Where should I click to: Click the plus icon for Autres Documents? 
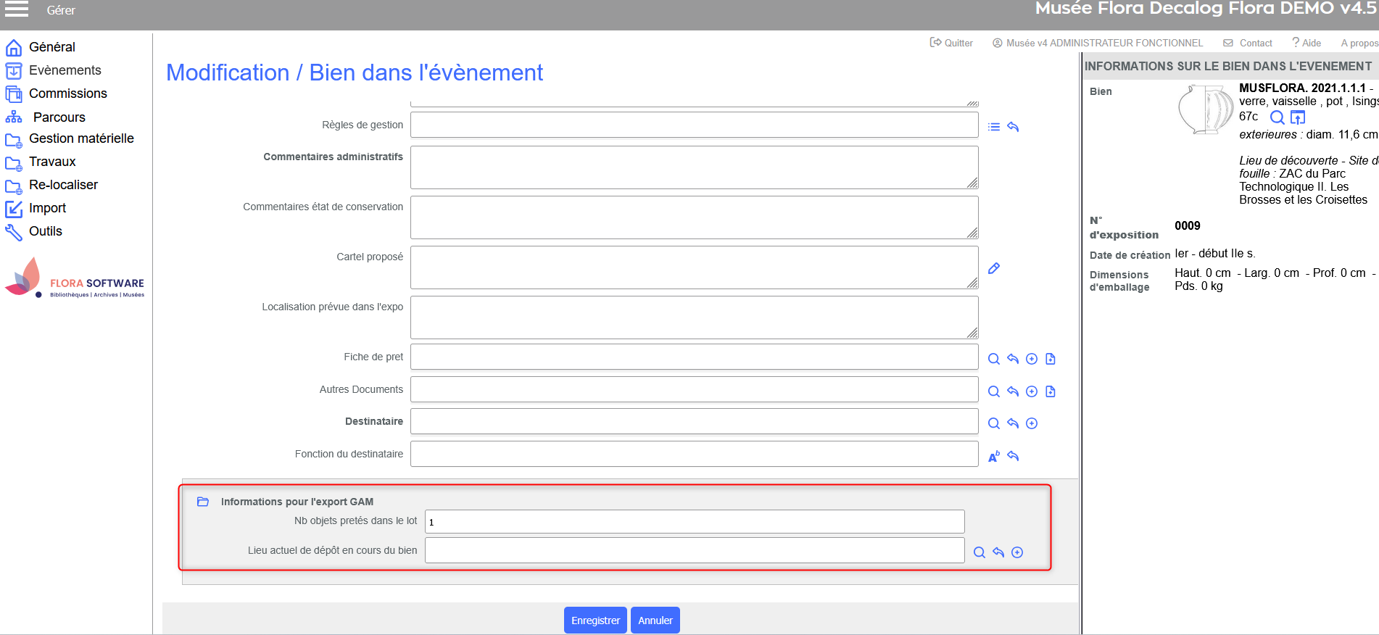click(1032, 391)
